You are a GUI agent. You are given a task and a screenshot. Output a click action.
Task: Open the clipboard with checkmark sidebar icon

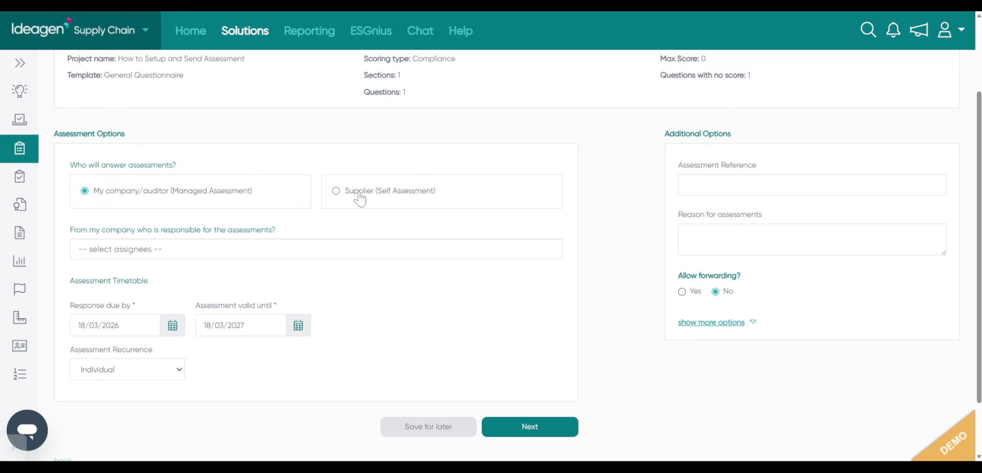click(x=20, y=176)
